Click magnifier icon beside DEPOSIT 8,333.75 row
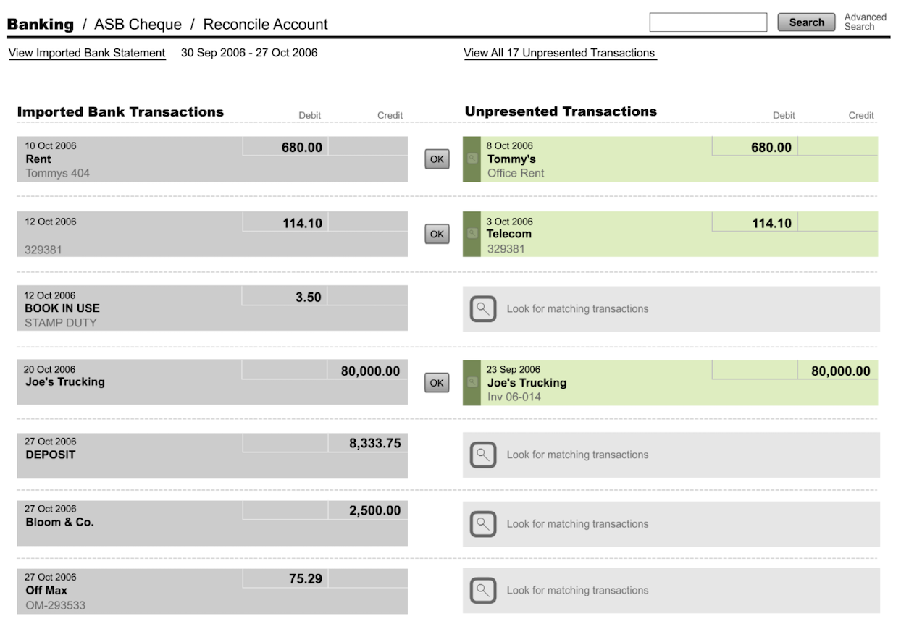The height and width of the screenshot is (637, 901). coord(483,455)
